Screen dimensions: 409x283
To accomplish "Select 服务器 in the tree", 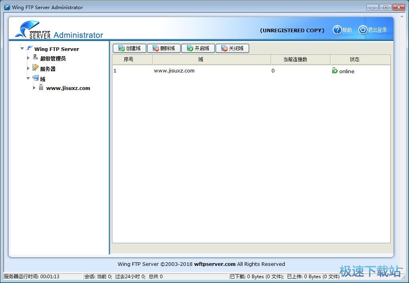I will (48, 69).
